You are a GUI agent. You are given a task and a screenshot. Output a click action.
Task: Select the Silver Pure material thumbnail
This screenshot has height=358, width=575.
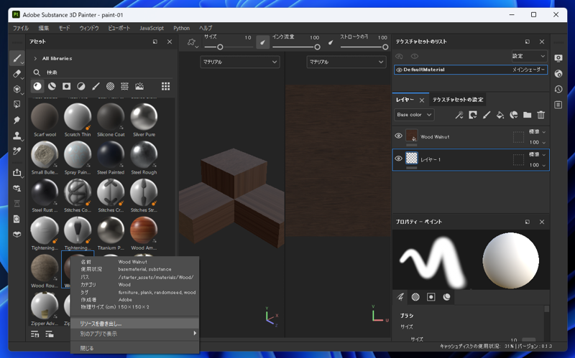[144, 117]
